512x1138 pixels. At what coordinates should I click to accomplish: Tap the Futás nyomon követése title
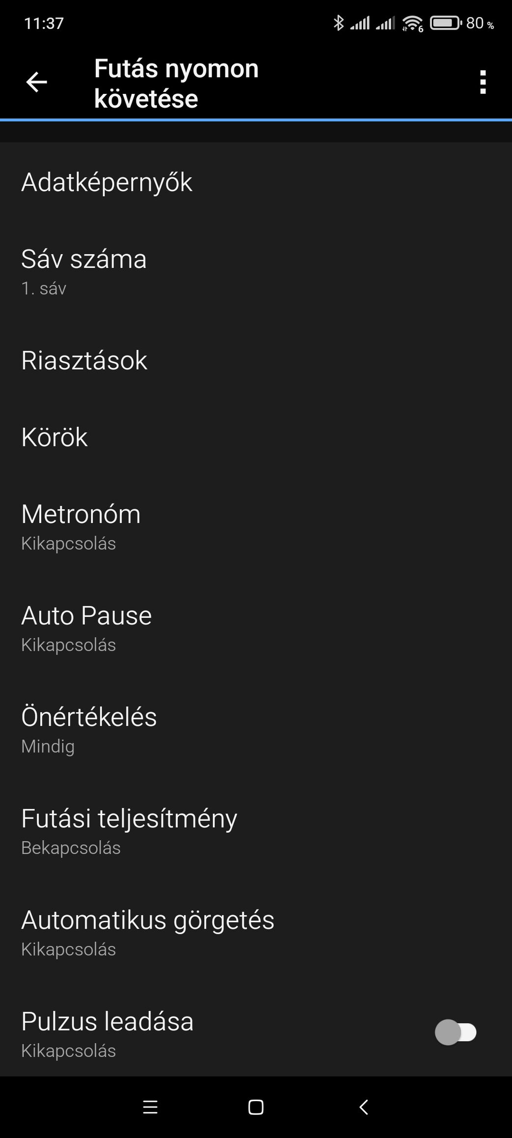176,83
